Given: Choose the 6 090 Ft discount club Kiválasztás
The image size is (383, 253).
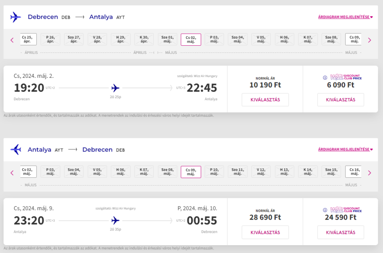Looking at the screenshot, I should (340, 100).
